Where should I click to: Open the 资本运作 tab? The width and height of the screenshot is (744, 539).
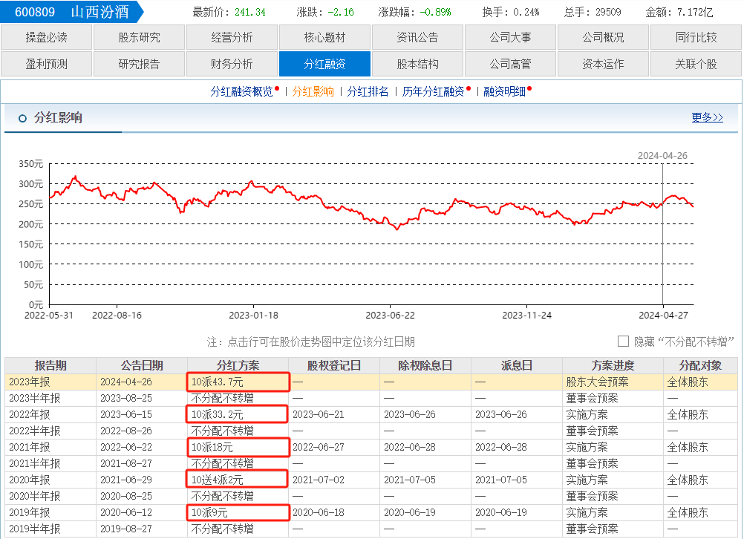pos(603,64)
